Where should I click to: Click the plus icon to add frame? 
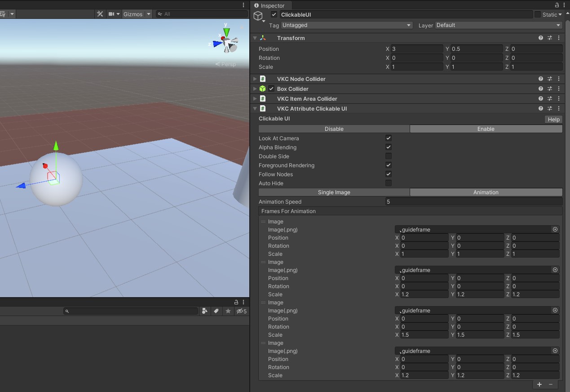[539, 384]
